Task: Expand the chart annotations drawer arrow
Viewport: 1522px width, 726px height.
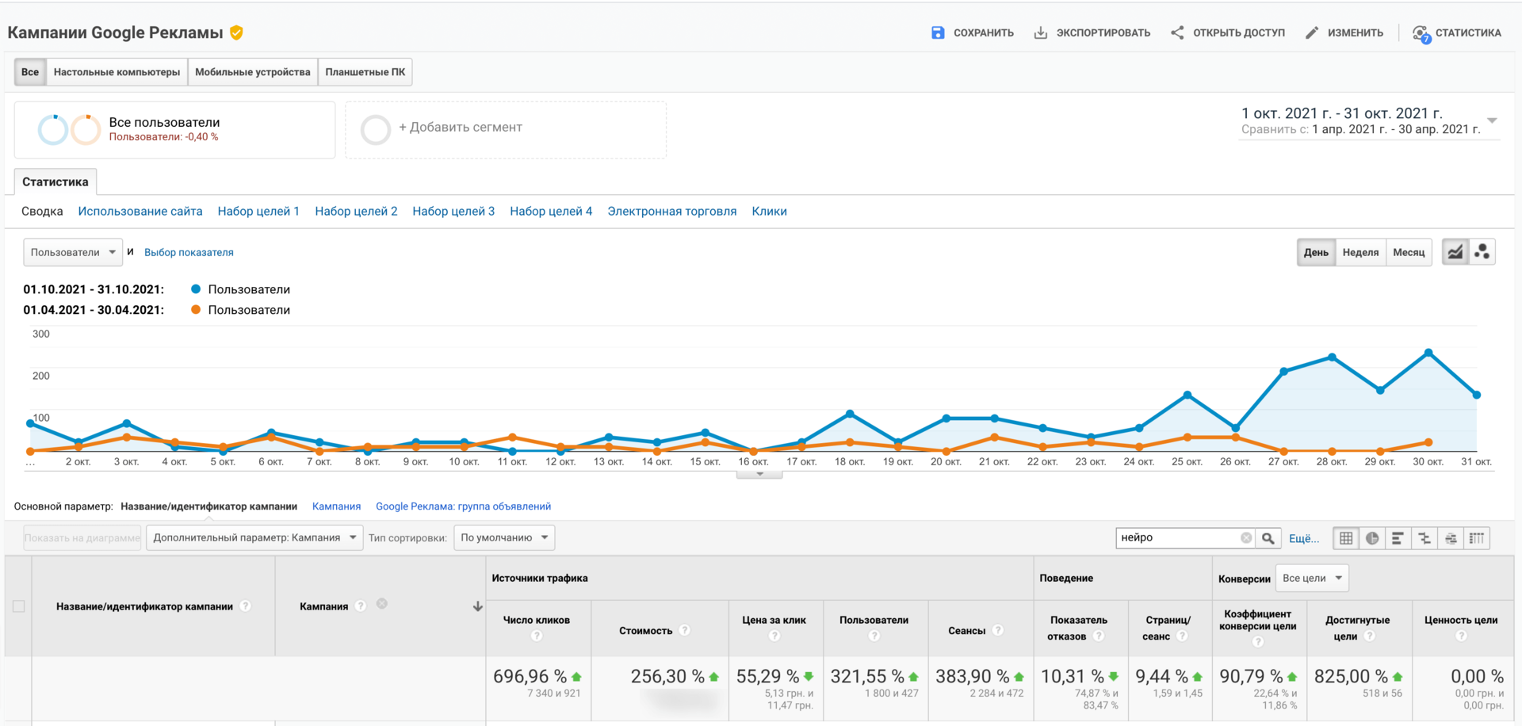Action: pyautogui.click(x=759, y=474)
